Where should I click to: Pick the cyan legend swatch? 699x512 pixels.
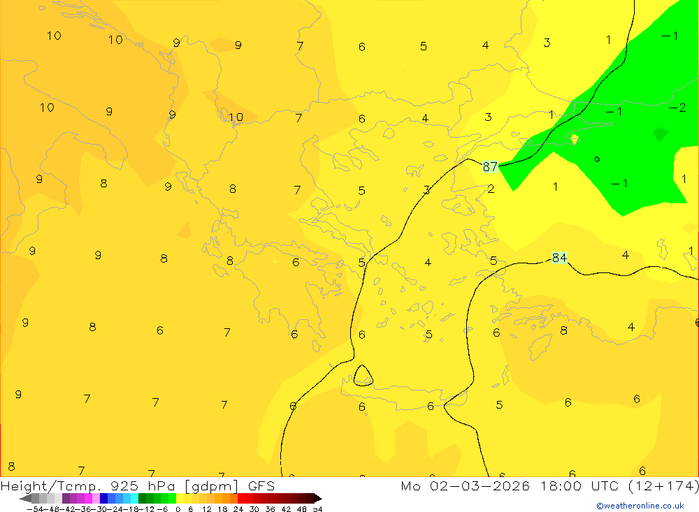[x=135, y=499]
